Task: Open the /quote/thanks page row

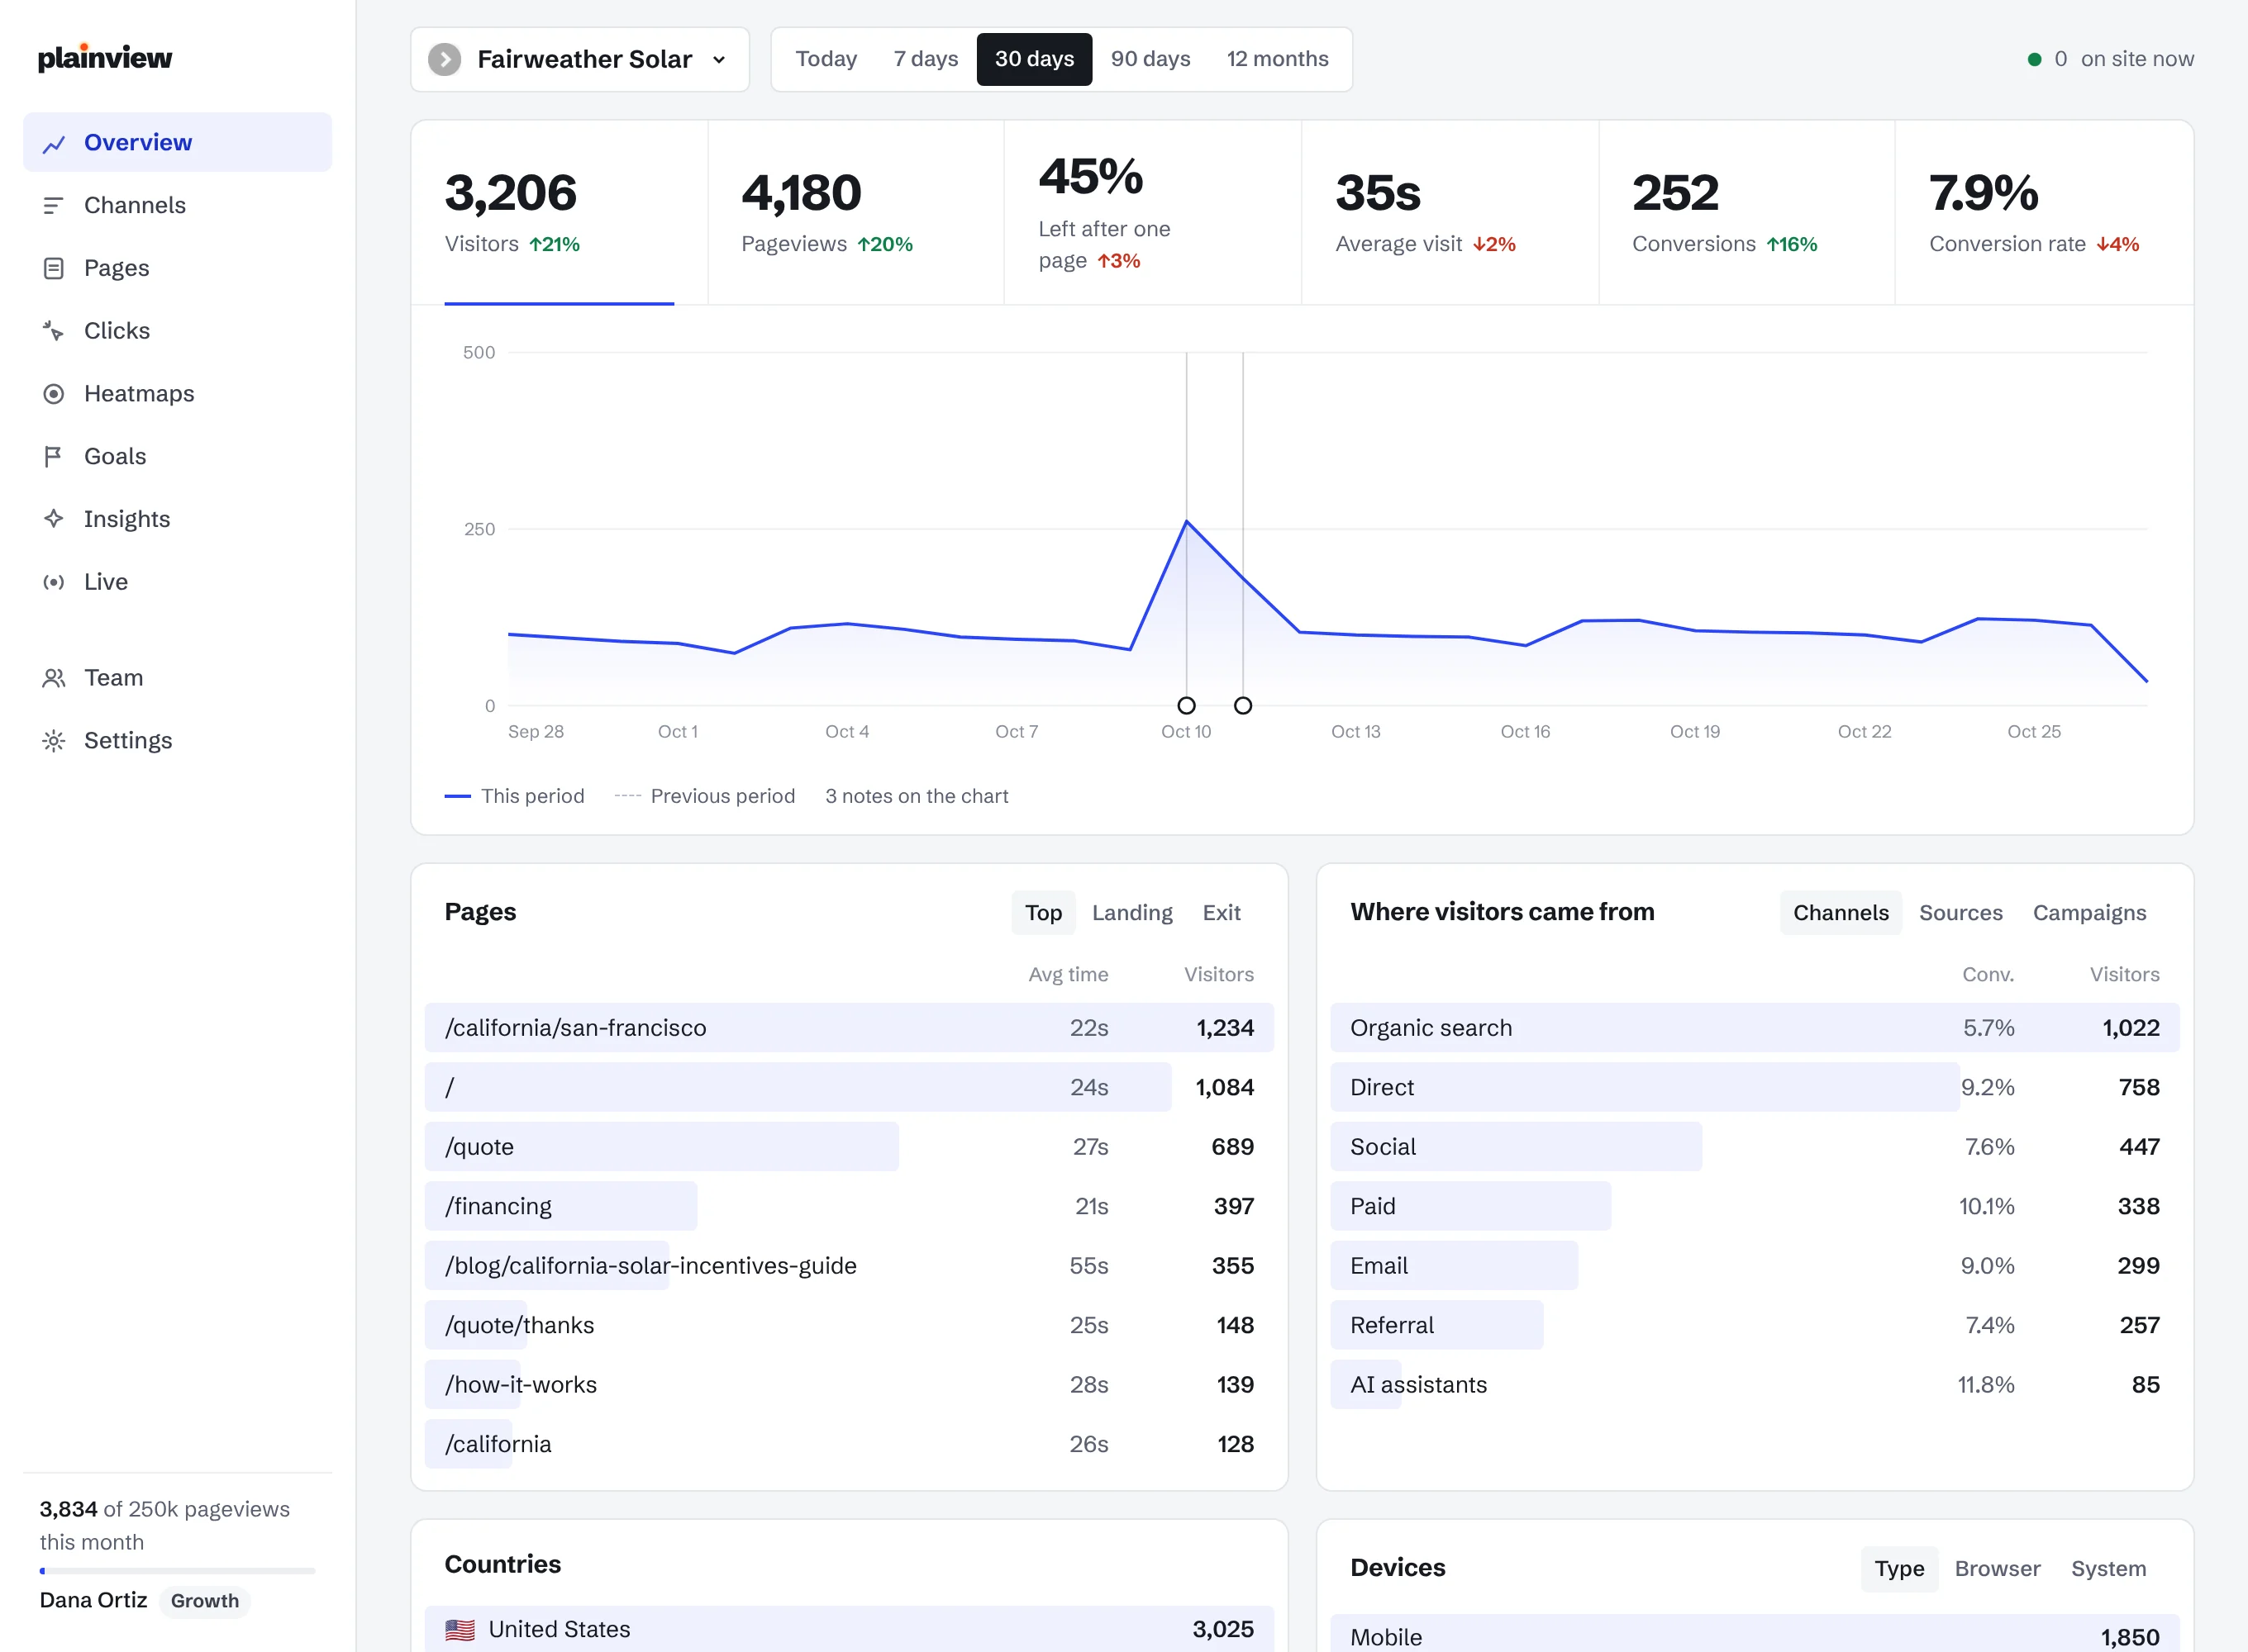Action: [x=850, y=1325]
